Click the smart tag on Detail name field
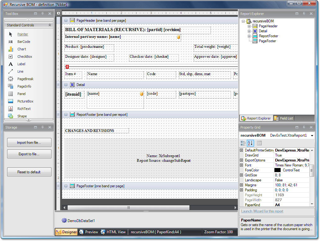 pos(141,93)
